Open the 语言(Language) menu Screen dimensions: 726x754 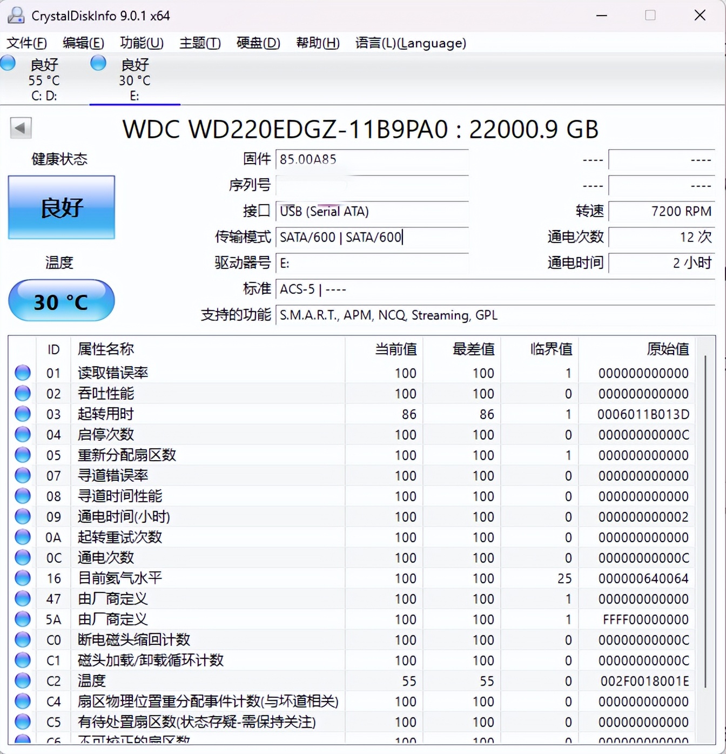[x=411, y=43]
